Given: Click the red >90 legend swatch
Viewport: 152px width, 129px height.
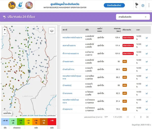Looking at the screenshot, I should 52,122.
